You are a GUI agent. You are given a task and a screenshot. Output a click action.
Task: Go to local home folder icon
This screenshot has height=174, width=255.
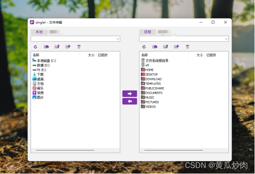(x=46, y=47)
